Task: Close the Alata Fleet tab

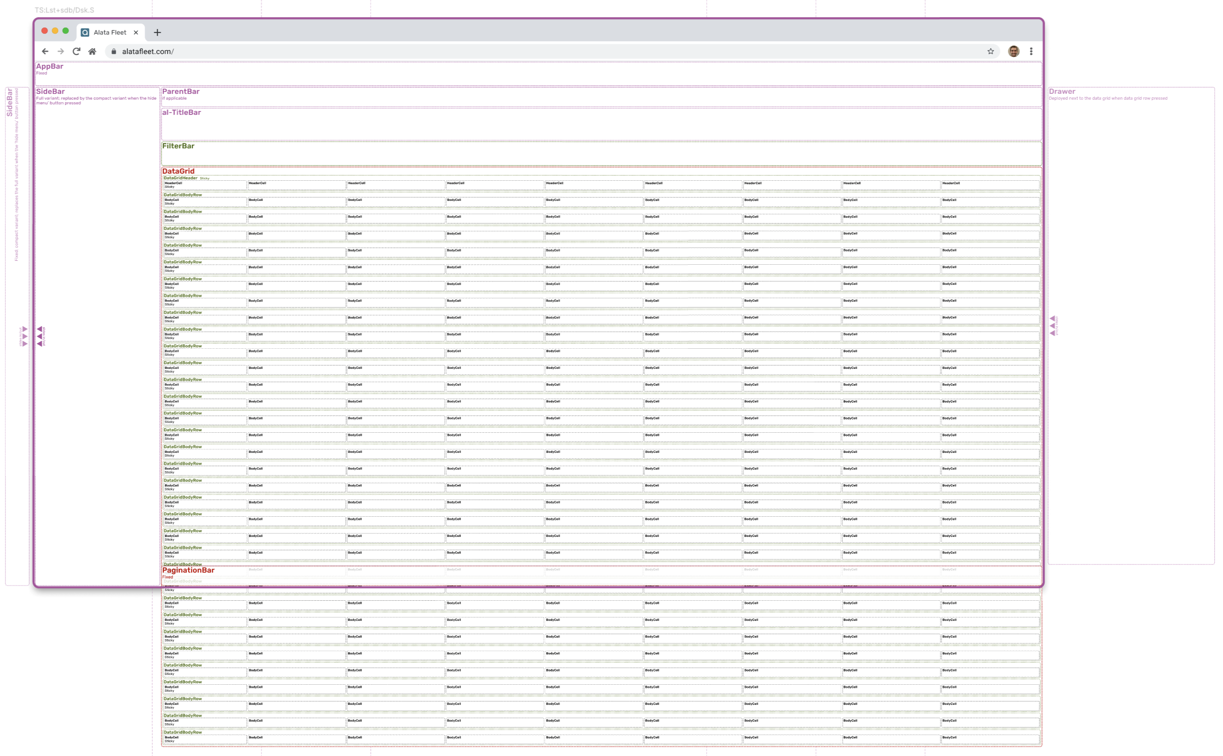Action: (x=136, y=32)
